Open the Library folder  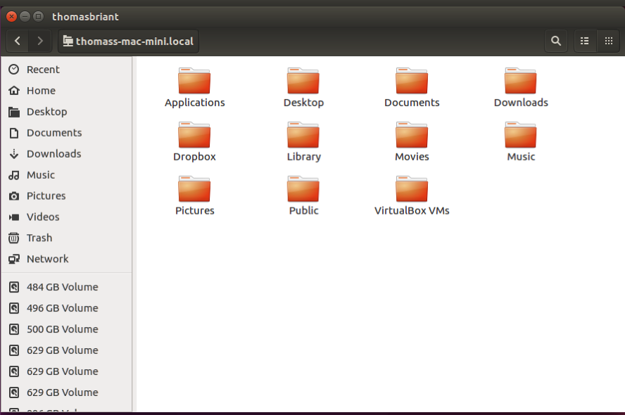point(303,142)
